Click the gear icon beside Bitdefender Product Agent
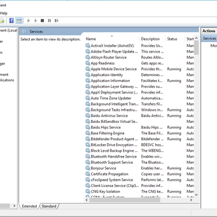217x217 pixels. 88,139
